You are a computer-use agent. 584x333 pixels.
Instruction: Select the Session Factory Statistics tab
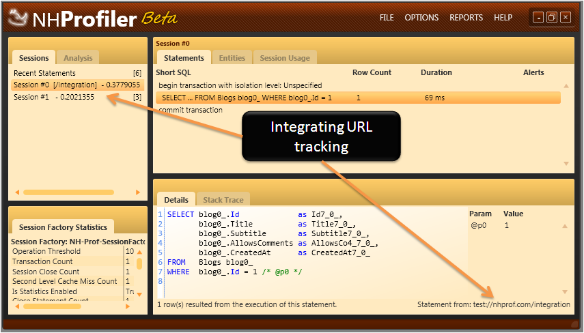click(63, 227)
